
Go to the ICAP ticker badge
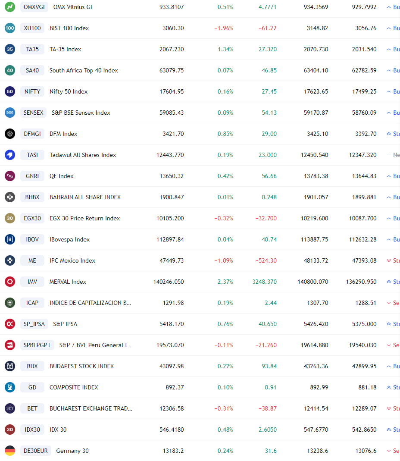pos(32,303)
